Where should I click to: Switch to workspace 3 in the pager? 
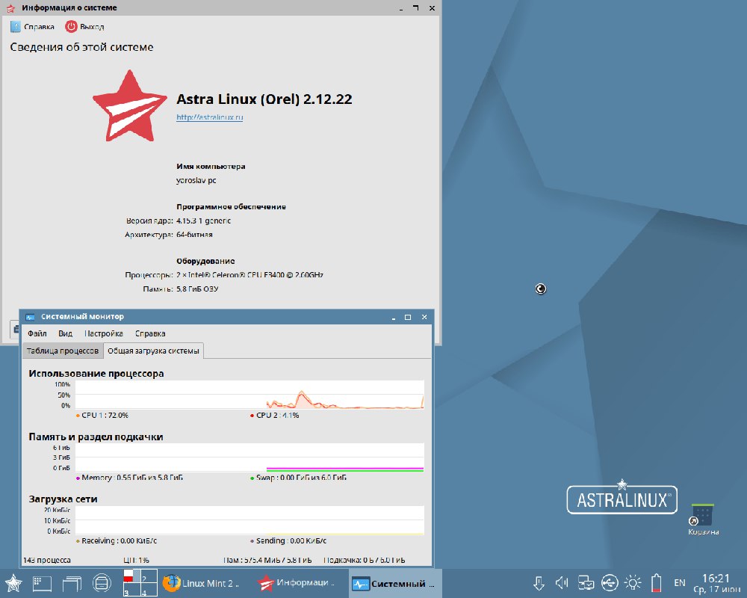[x=132, y=590]
